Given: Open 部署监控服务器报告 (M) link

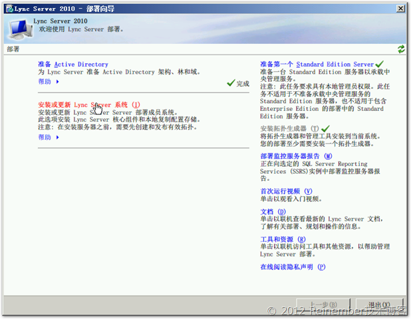Looking at the screenshot, I should coord(296,156).
